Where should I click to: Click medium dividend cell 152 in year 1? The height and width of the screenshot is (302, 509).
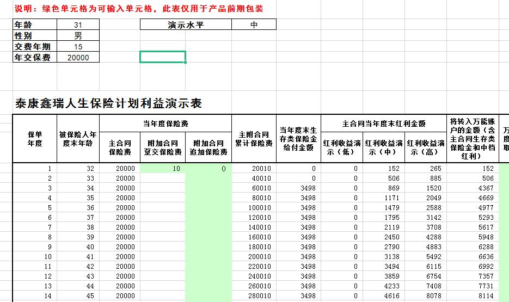(384, 168)
